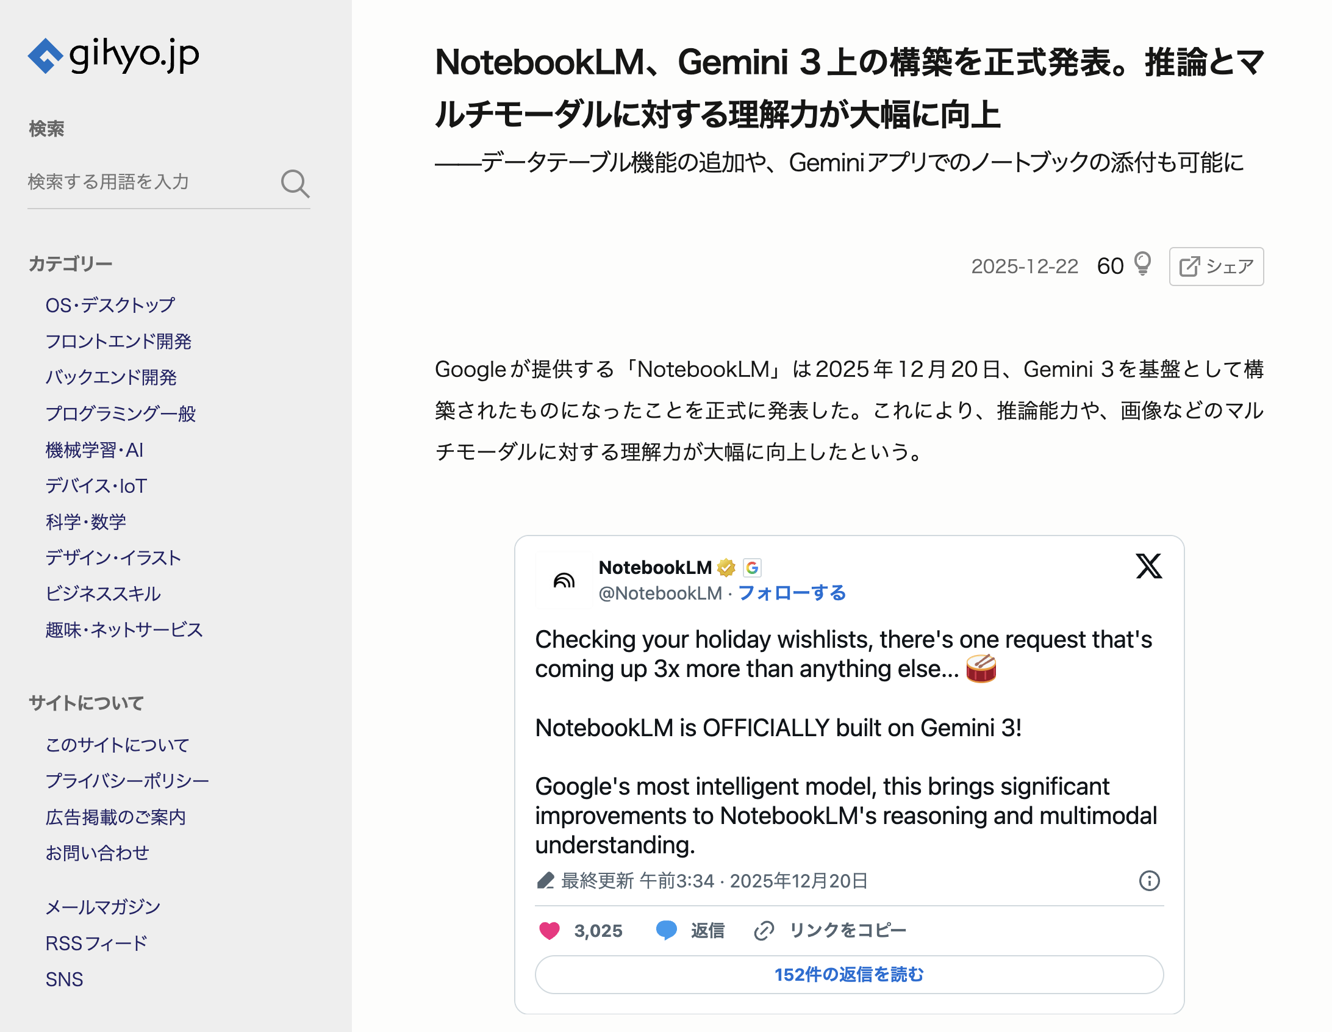Screen dimensions: 1332x1032
Task: Click the X logo in the tweet
Action: (x=1148, y=566)
